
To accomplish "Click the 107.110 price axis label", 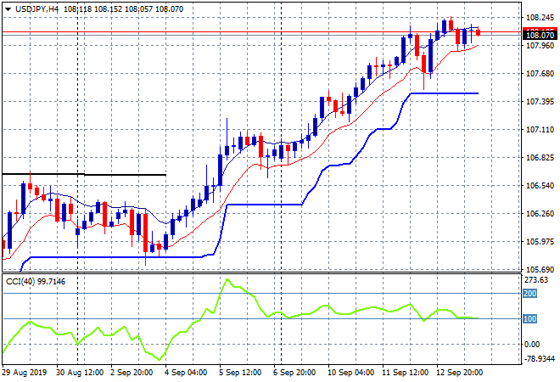I will 540,130.
